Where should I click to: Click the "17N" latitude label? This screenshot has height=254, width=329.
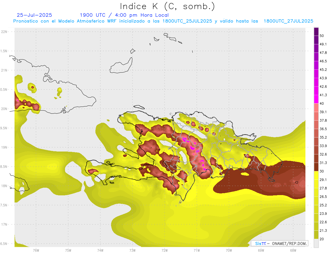4,224
